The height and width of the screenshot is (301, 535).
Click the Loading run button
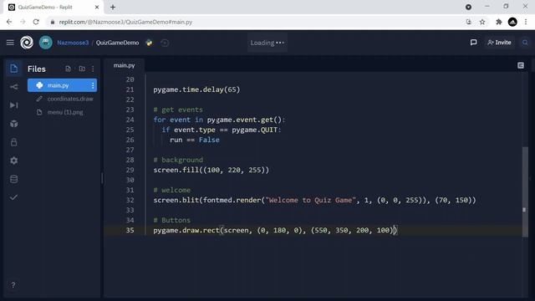coord(267,43)
